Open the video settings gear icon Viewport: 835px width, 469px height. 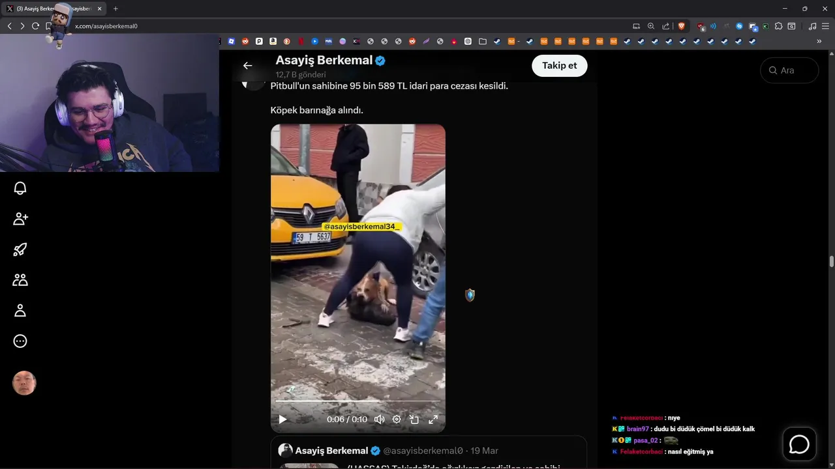[x=397, y=419]
